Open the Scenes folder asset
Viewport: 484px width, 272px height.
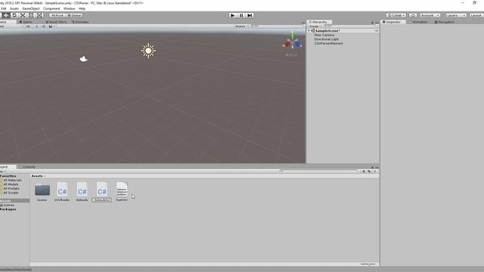coord(42,192)
